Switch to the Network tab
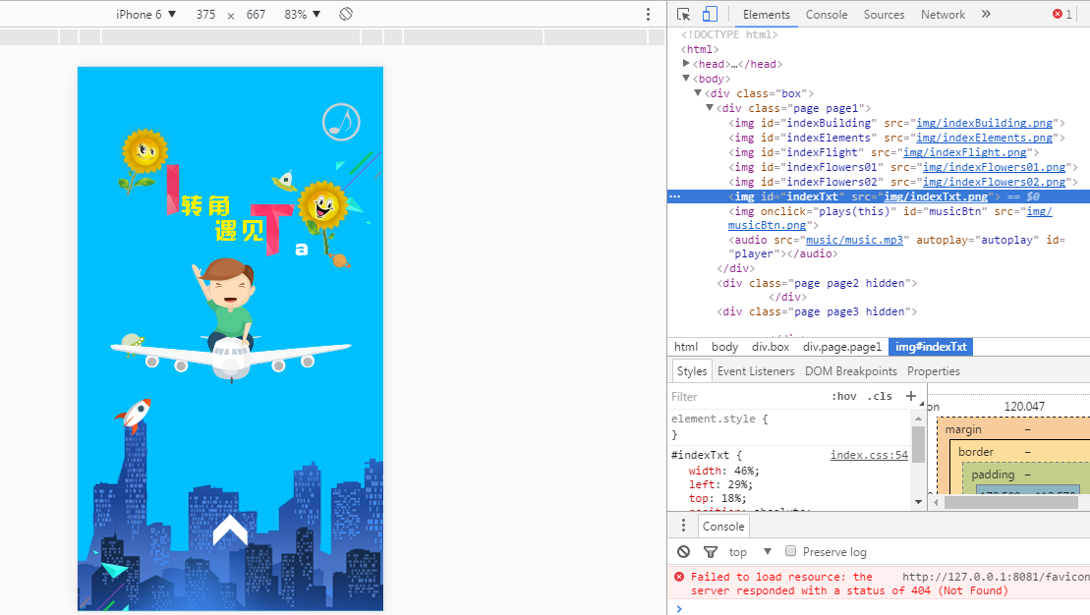The height and width of the screenshot is (615, 1090). (943, 15)
